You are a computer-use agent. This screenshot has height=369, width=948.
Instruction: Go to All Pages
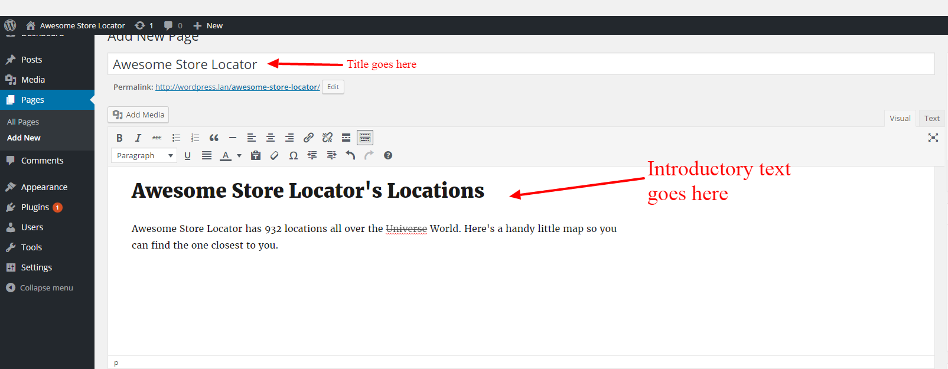[23, 122]
